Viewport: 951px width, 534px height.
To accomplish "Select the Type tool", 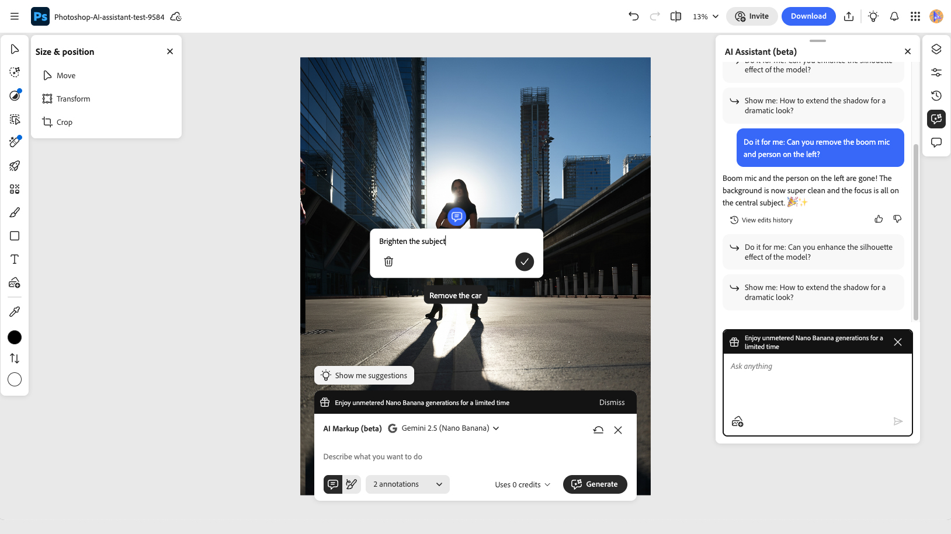I will [x=15, y=259].
